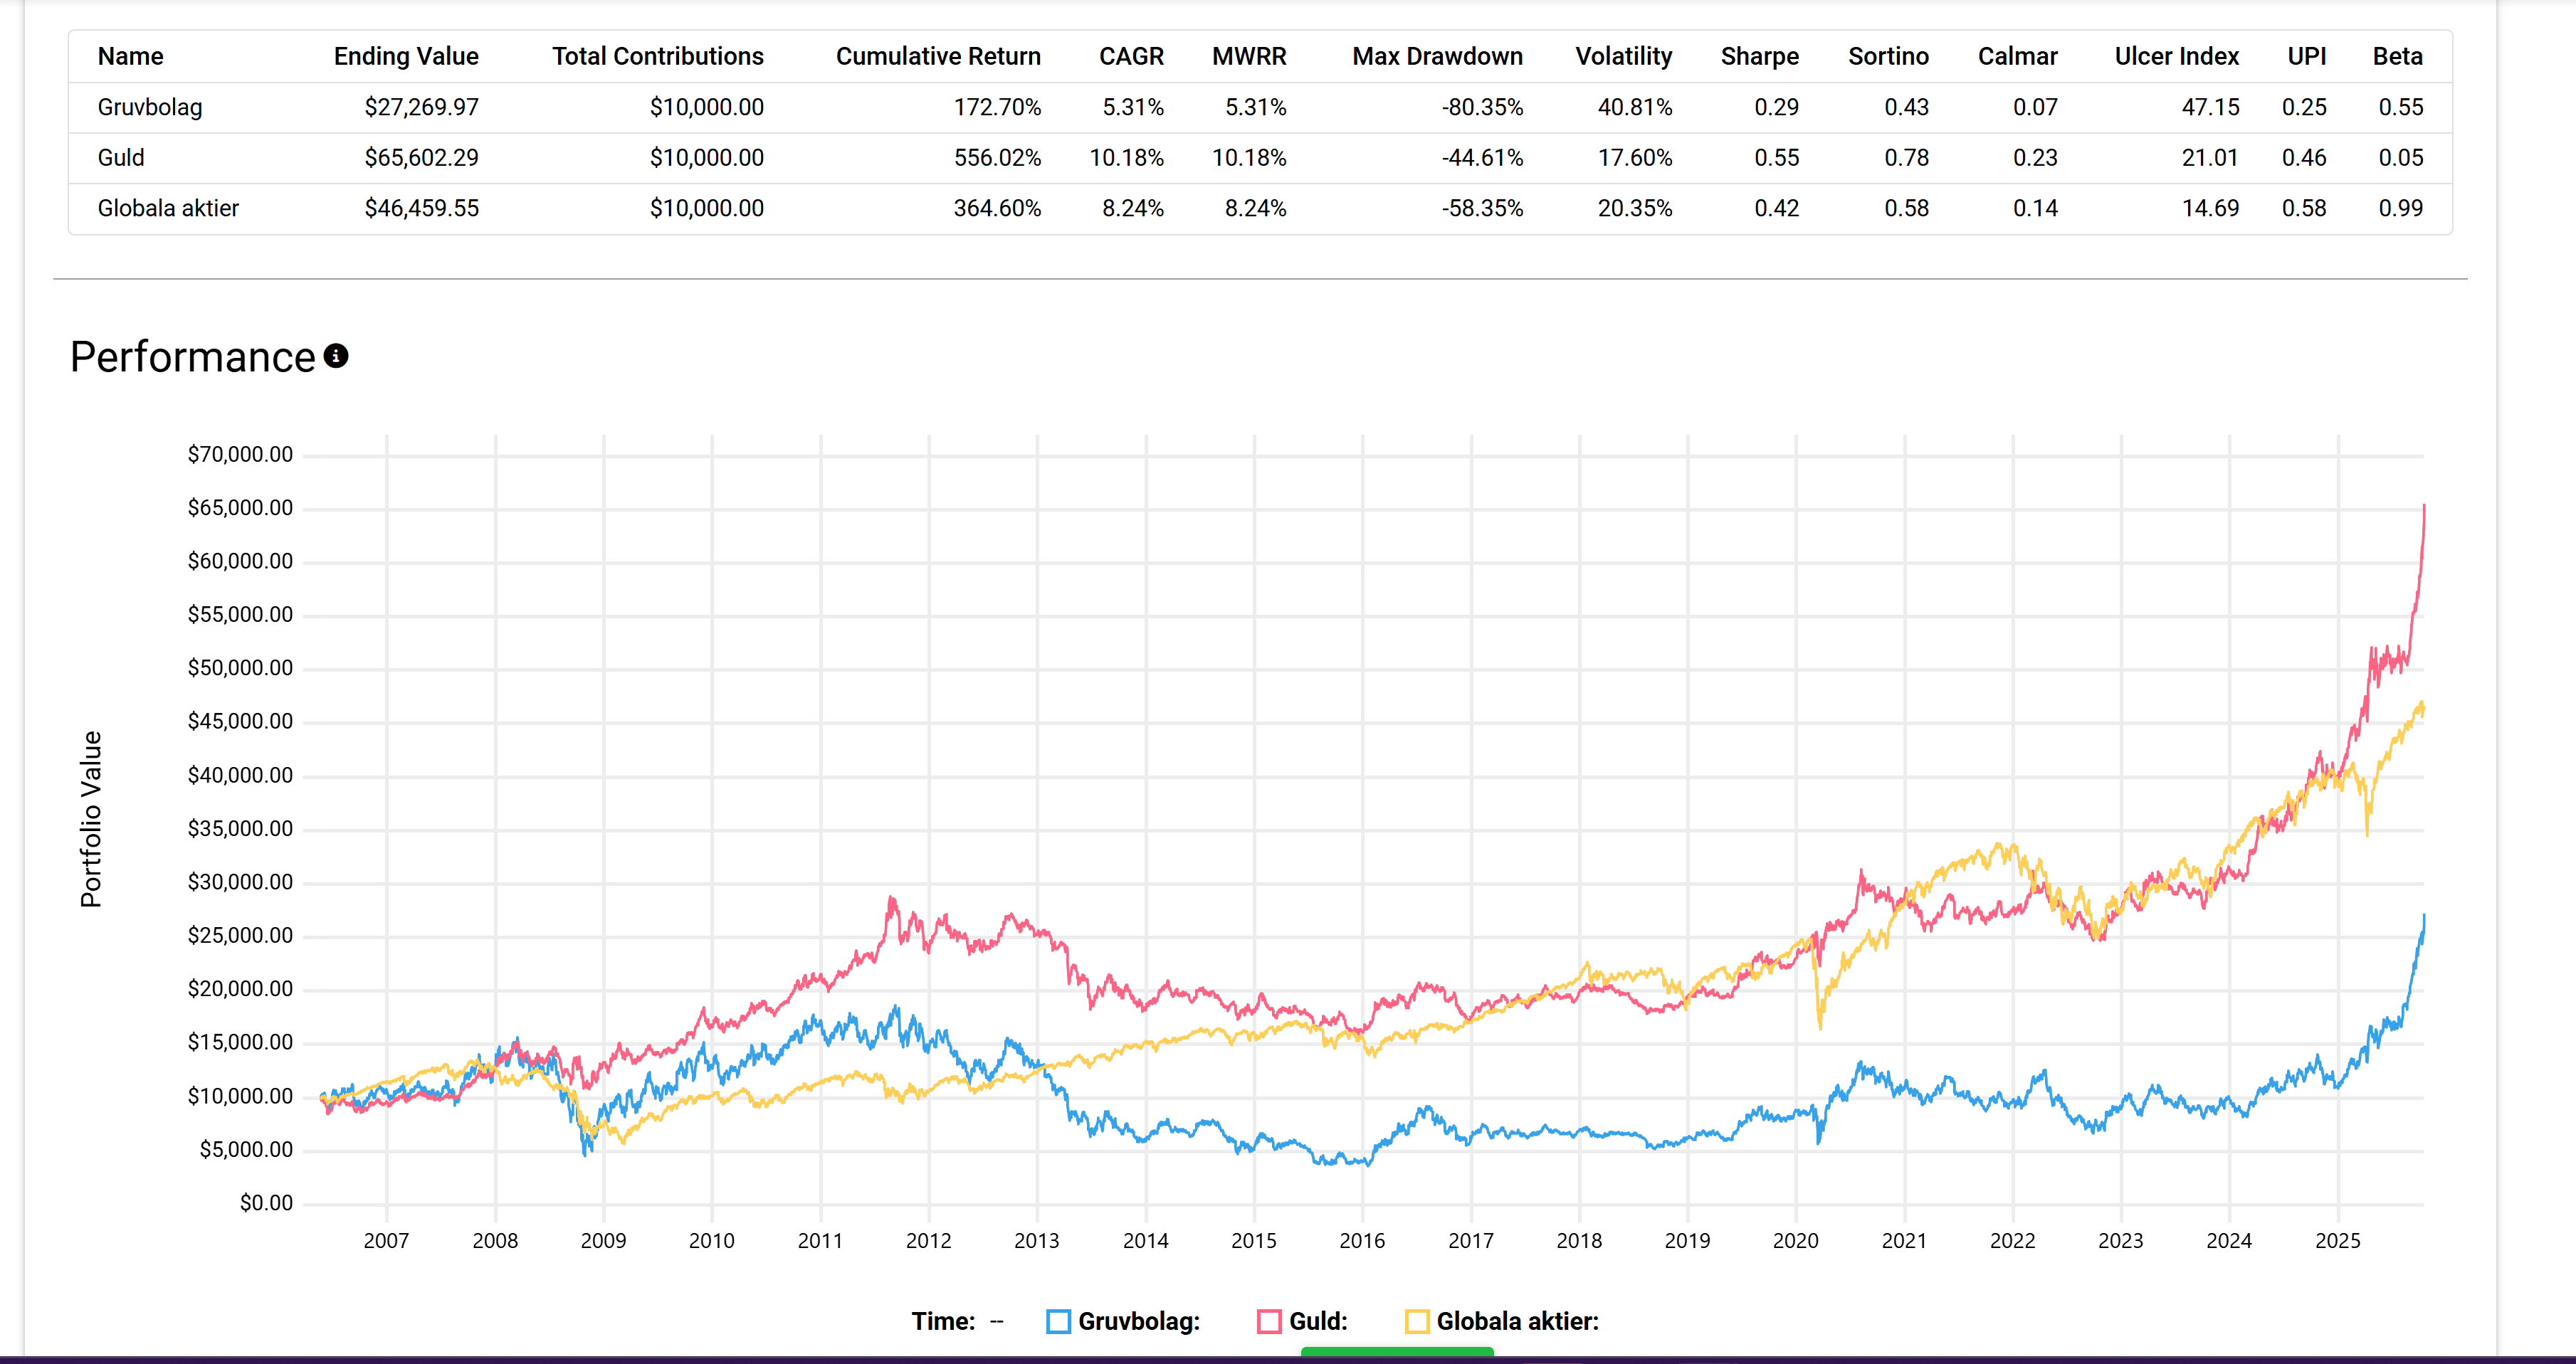Select the Gruvbolag row name

pyautogui.click(x=150, y=108)
